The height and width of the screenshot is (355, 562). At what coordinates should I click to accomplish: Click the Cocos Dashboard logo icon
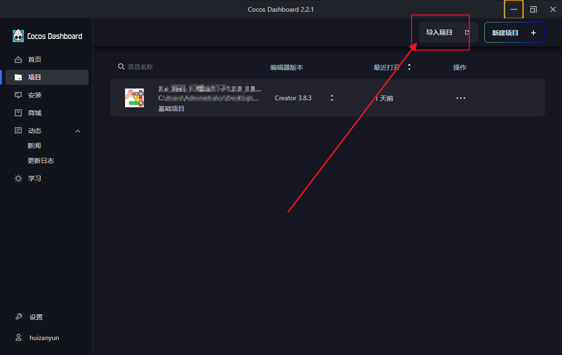point(18,36)
